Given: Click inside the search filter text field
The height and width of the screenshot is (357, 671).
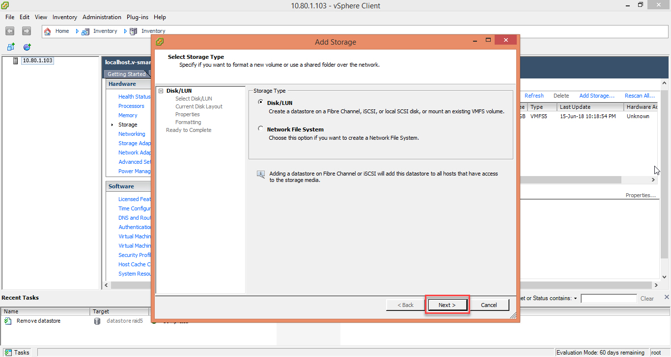Looking at the screenshot, I should tap(609, 298).
